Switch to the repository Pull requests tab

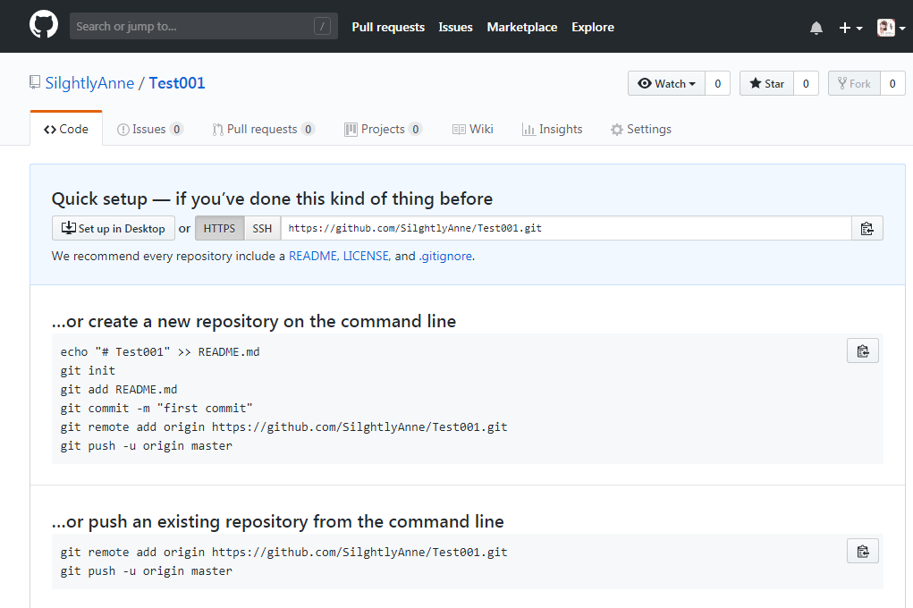(263, 129)
